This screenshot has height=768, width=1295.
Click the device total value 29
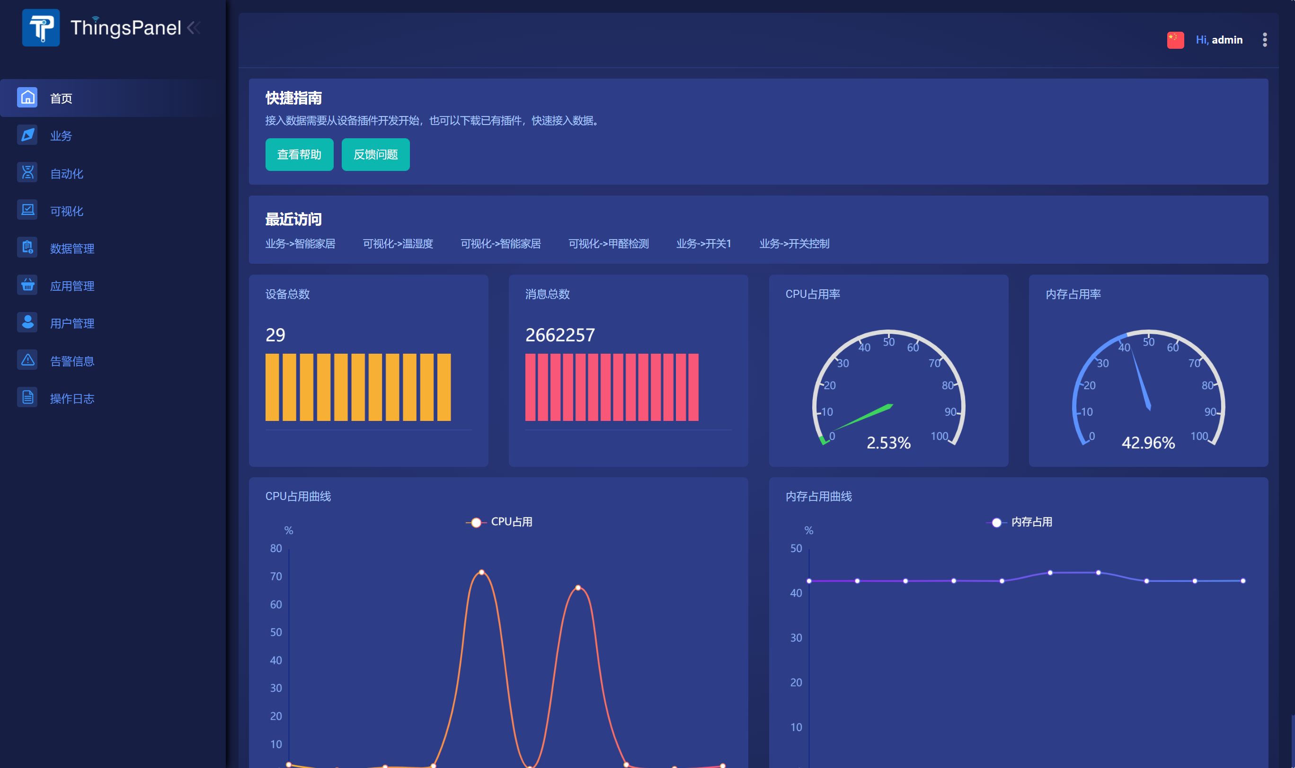(x=275, y=335)
